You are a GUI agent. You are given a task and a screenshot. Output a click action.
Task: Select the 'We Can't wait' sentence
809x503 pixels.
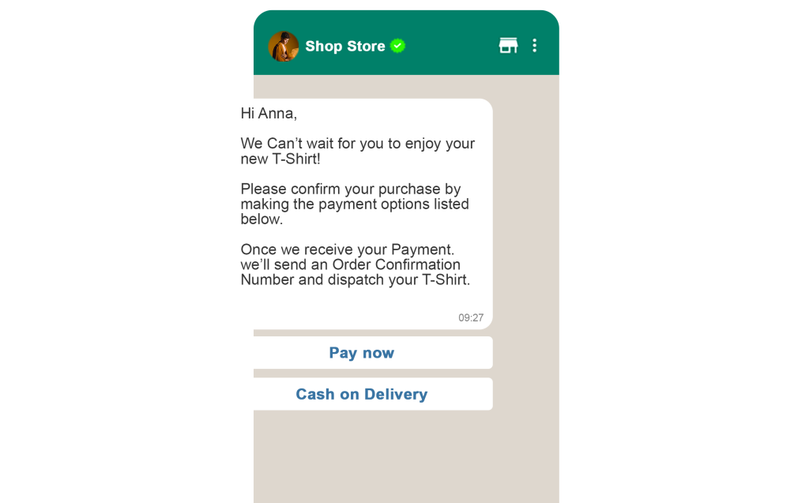[x=358, y=151]
